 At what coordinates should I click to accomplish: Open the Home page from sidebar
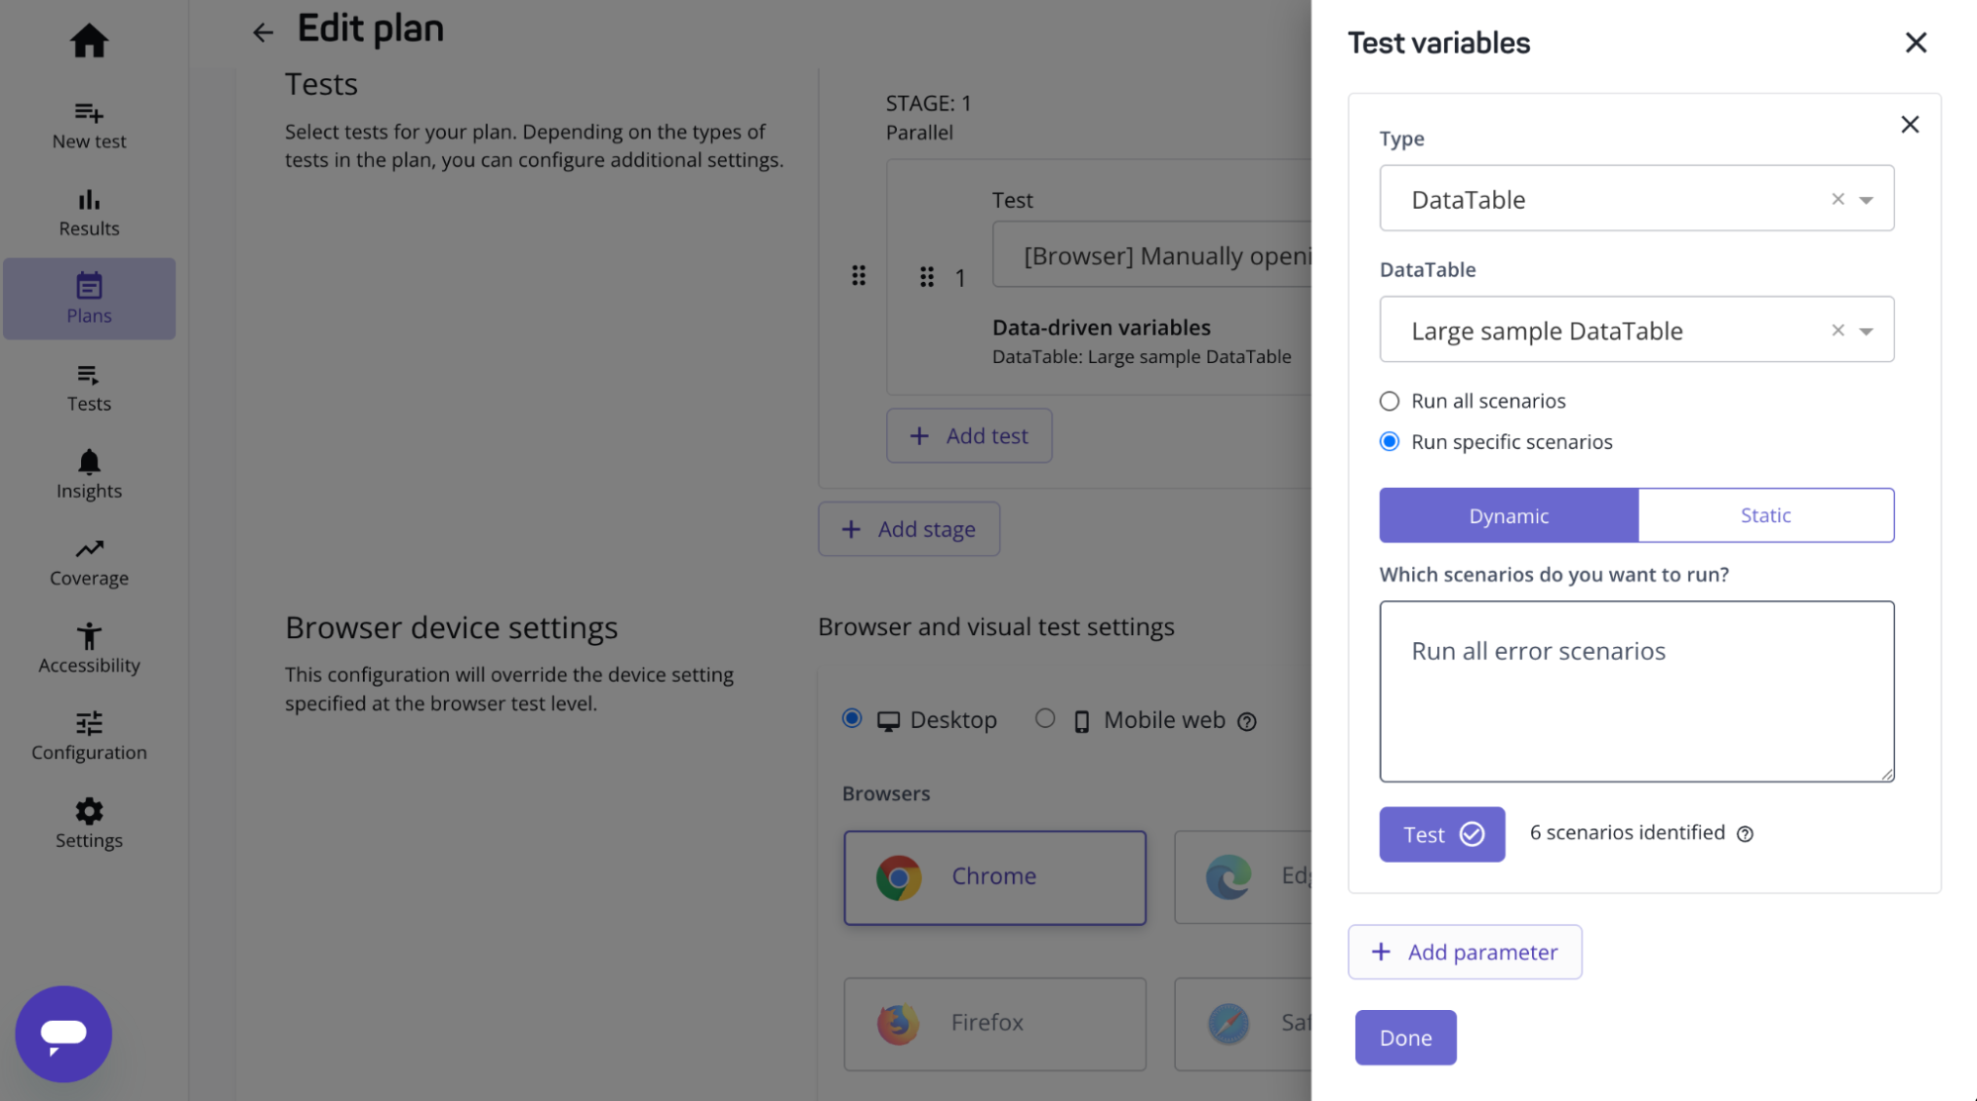(89, 42)
